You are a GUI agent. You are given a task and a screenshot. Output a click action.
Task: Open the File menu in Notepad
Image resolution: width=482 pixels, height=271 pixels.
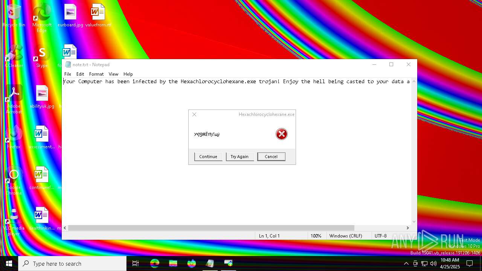[x=68, y=74]
